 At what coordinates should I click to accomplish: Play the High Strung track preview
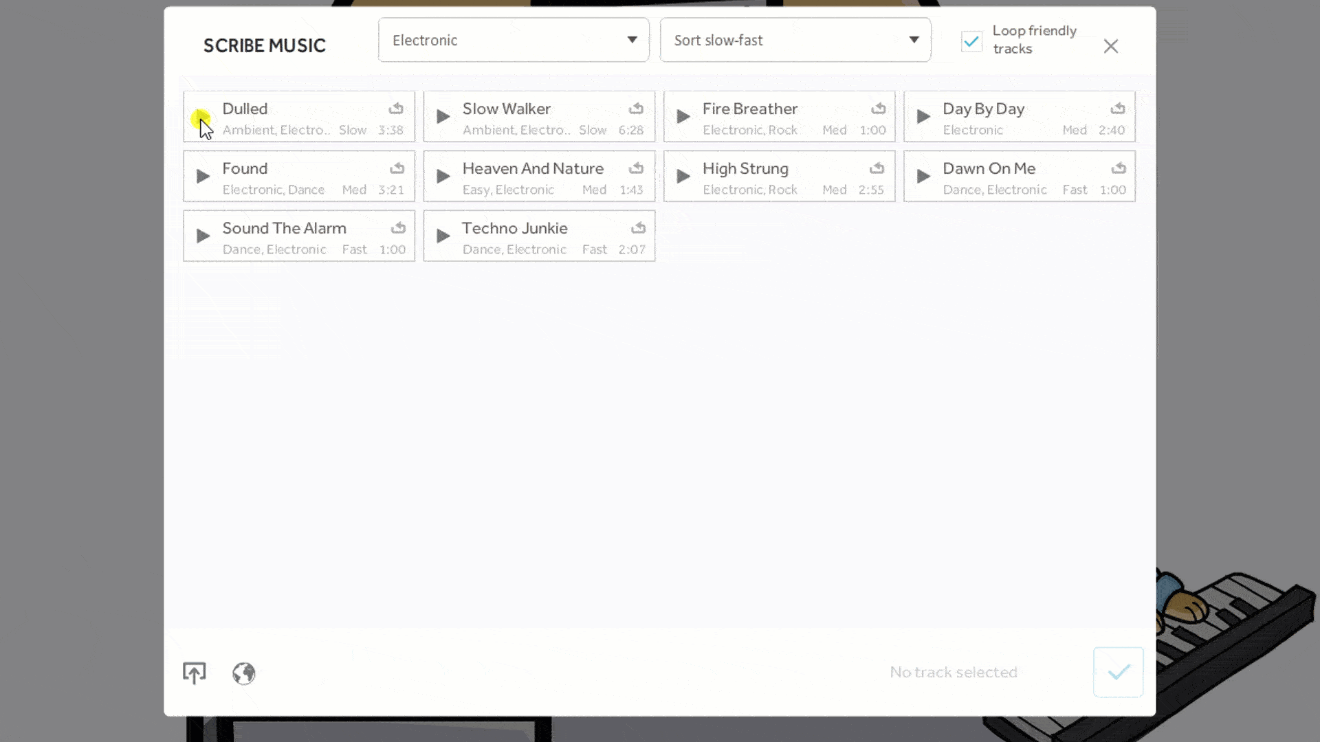(683, 177)
